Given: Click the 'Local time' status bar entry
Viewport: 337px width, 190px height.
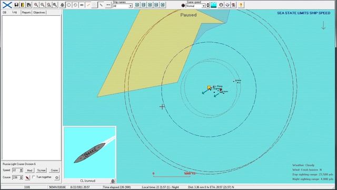Looking at the screenshot, I should coord(160,187).
